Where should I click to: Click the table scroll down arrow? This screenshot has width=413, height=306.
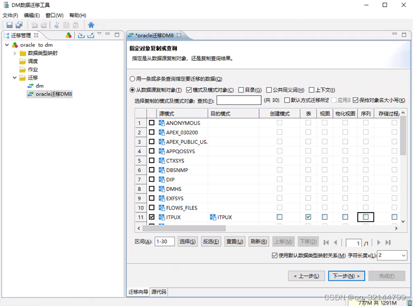(x=403, y=222)
